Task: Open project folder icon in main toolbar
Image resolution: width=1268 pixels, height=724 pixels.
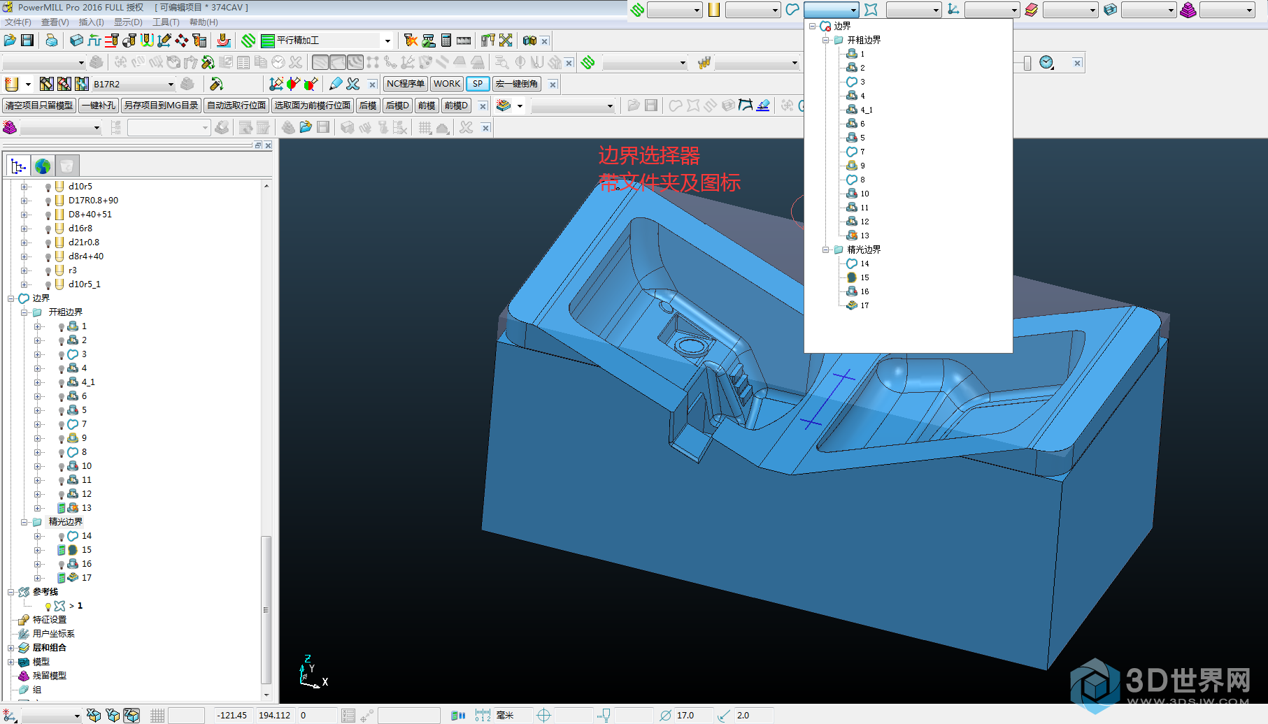Action: tap(10, 41)
